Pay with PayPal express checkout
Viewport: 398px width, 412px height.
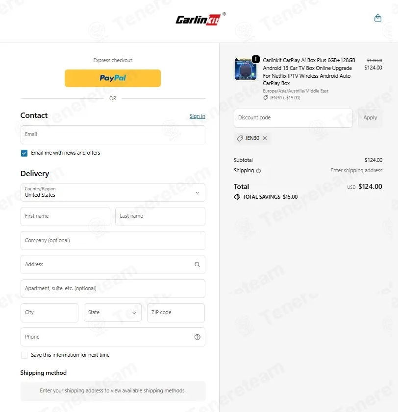pos(113,78)
